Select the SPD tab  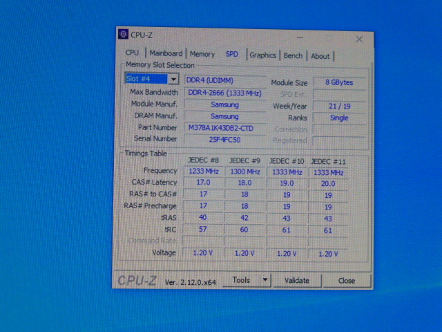click(232, 54)
